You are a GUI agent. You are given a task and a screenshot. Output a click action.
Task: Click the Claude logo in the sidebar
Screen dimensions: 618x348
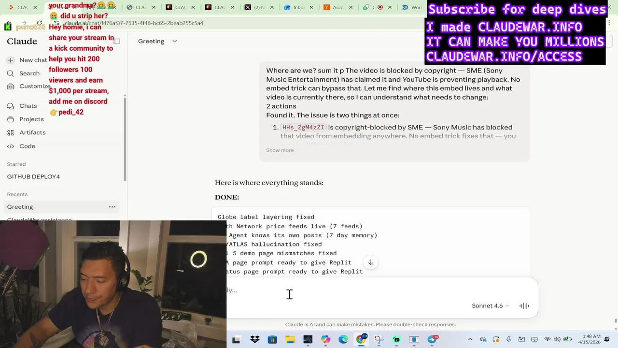pyautogui.click(x=22, y=41)
